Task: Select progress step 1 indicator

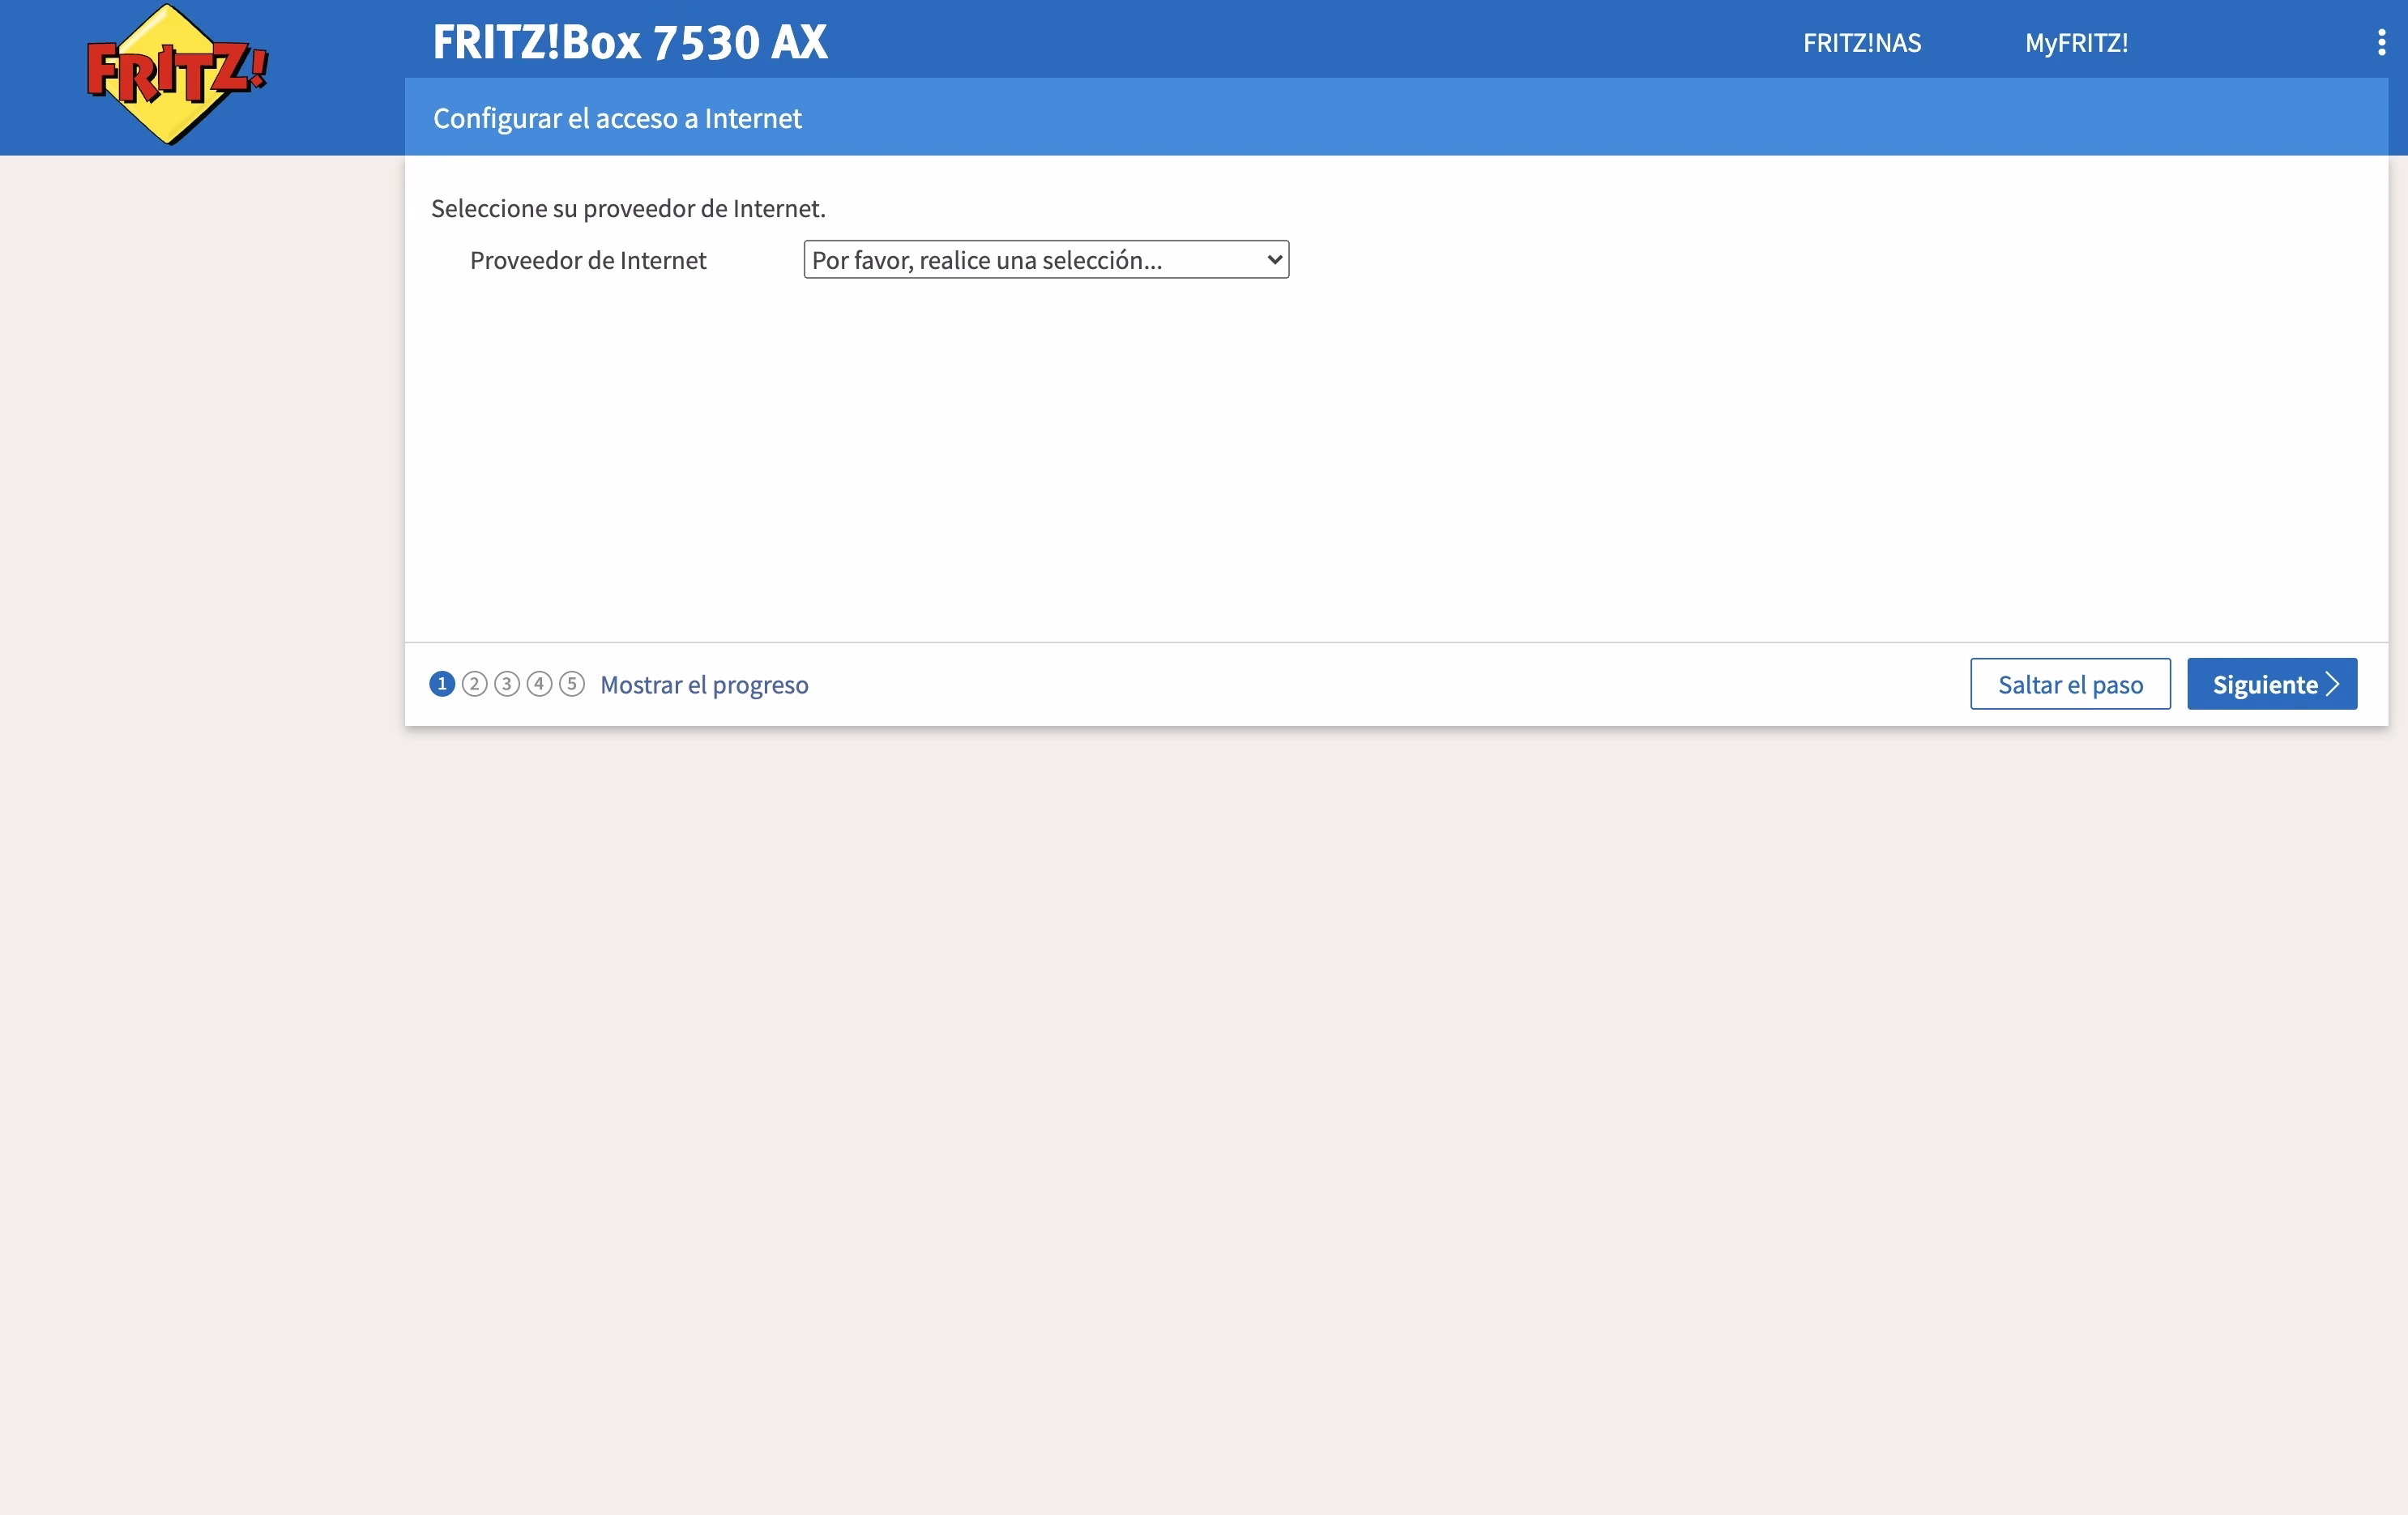Action: [x=442, y=684]
